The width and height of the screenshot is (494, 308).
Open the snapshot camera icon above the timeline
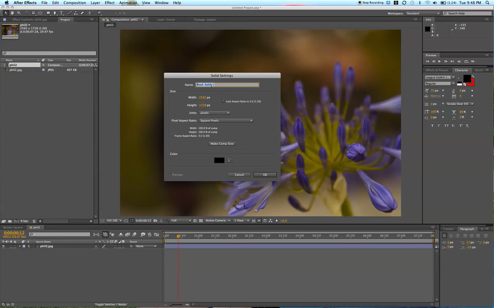pyautogui.click(x=155, y=221)
